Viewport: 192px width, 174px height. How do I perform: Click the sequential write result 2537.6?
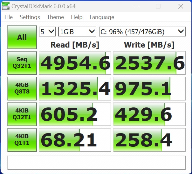coord(149,63)
